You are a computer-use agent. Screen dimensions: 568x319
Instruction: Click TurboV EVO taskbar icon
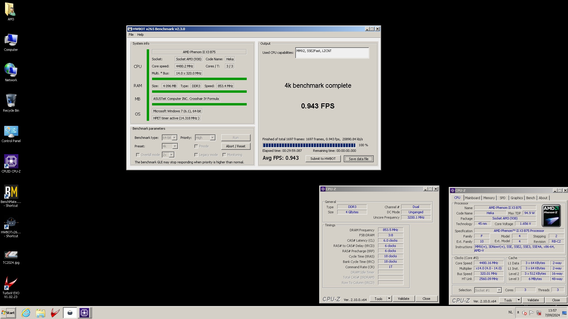(55, 313)
